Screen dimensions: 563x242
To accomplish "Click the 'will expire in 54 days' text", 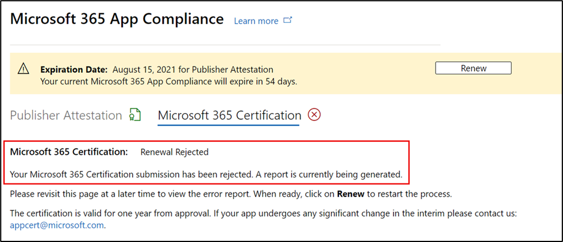I will click(x=255, y=81).
